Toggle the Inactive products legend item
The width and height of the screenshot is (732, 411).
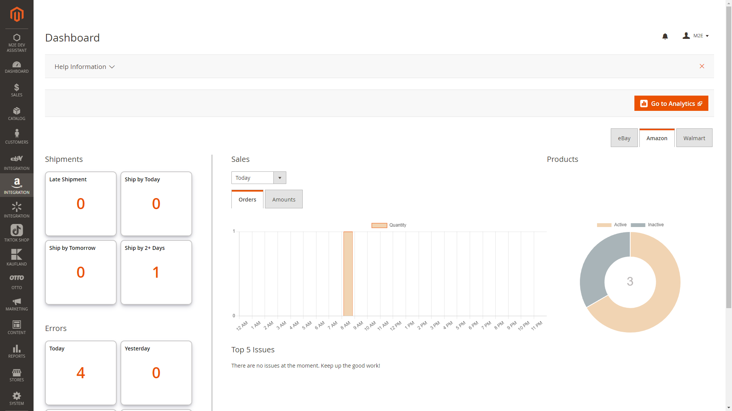[x=647, y=225]
